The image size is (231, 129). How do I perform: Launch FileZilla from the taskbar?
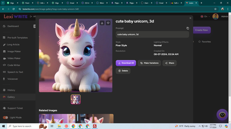pos(95,126)
